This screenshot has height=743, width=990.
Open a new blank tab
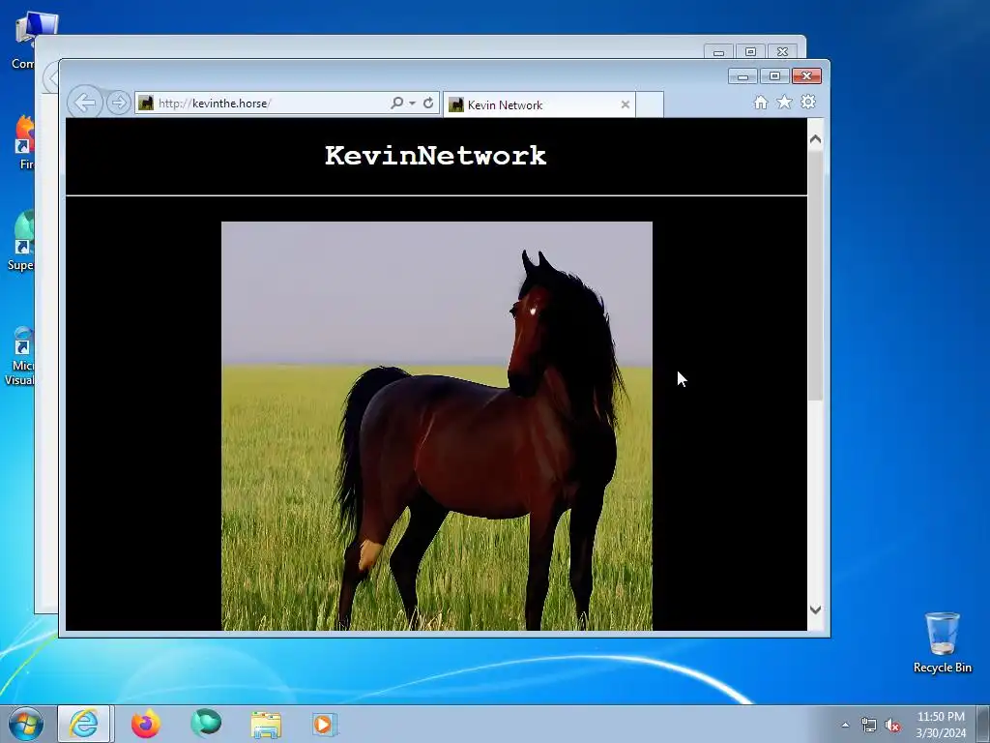pos(650,104)
